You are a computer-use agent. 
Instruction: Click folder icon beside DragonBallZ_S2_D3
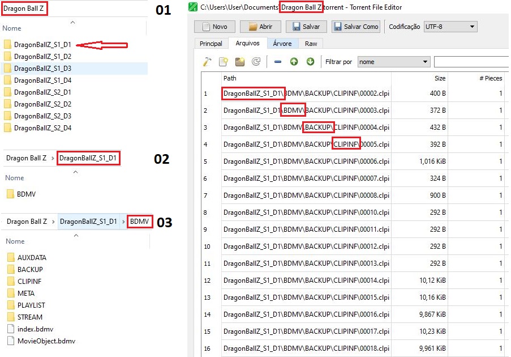pos(7,116)
